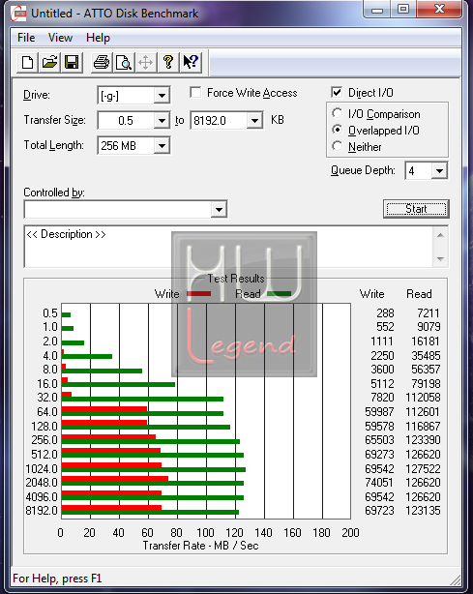
Task: Enable the Force Write Access checkbox
Action: (x=195, y=93)
